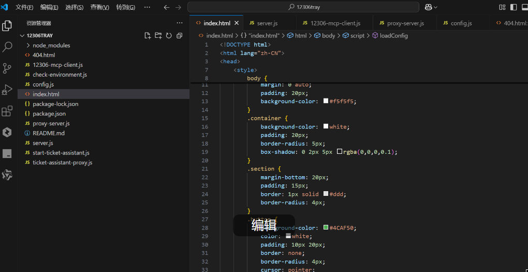Open README.md from the file list
Image resolution: width=528 pixels, height=272 pixels.
(48, 133)
